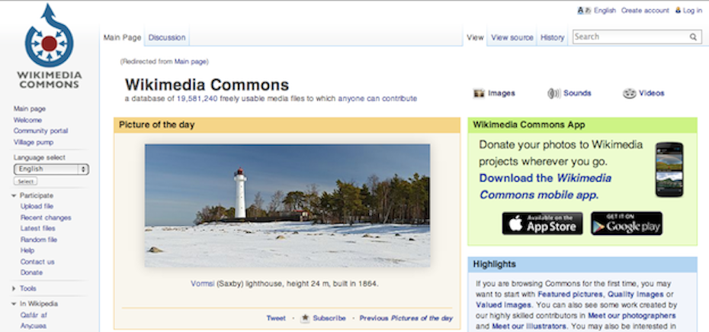The image size is (709, 332).
Task: Click the Wikimedia Commons logo
Action: 49,47
